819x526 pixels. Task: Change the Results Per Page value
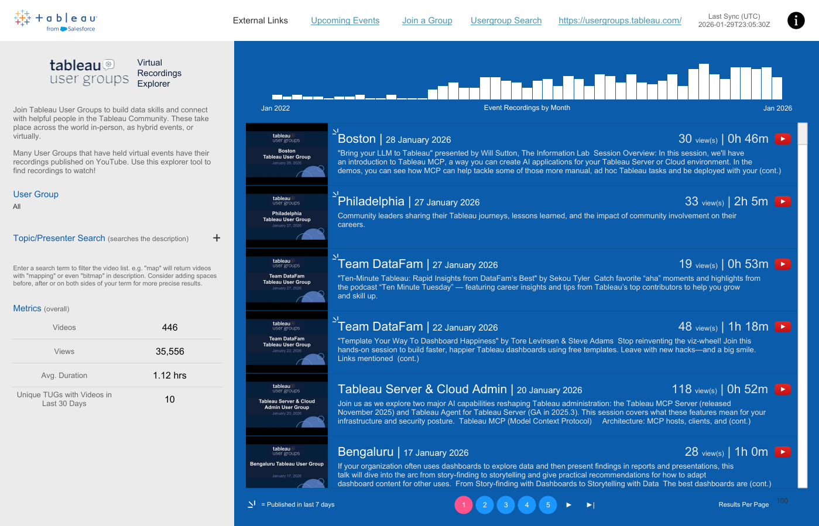(782, 501)
